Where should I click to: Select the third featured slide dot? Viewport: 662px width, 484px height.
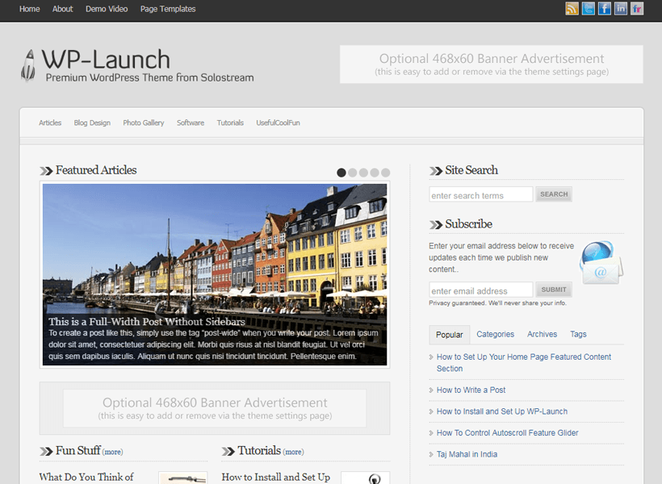point(363,173)
